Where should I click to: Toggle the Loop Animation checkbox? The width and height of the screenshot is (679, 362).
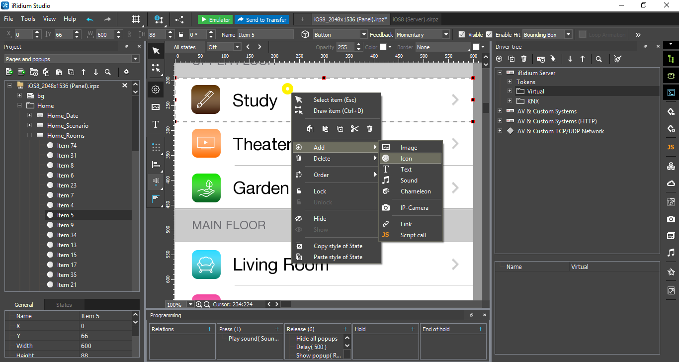[x=581, y=34]
